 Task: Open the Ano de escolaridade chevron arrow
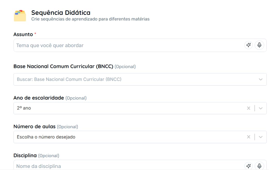pyautogui.click(x=261, y=108)
